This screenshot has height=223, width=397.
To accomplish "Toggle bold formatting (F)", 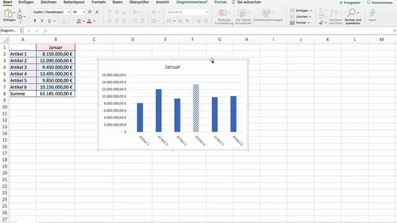I will click(35, 21).
